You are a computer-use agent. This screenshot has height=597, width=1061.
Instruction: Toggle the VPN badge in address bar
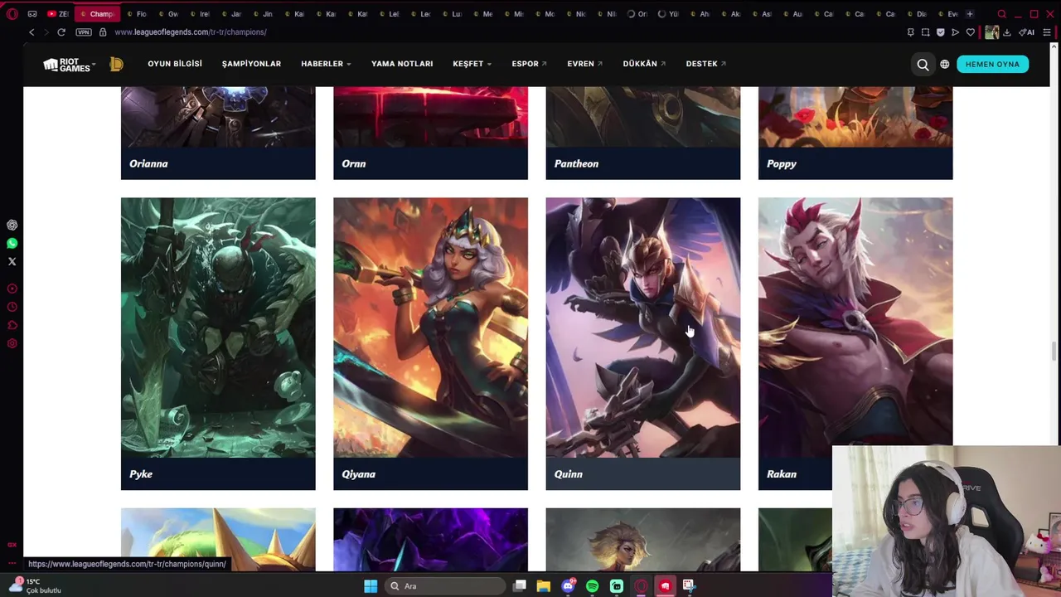pyautogui.click(x=84, y=32)
